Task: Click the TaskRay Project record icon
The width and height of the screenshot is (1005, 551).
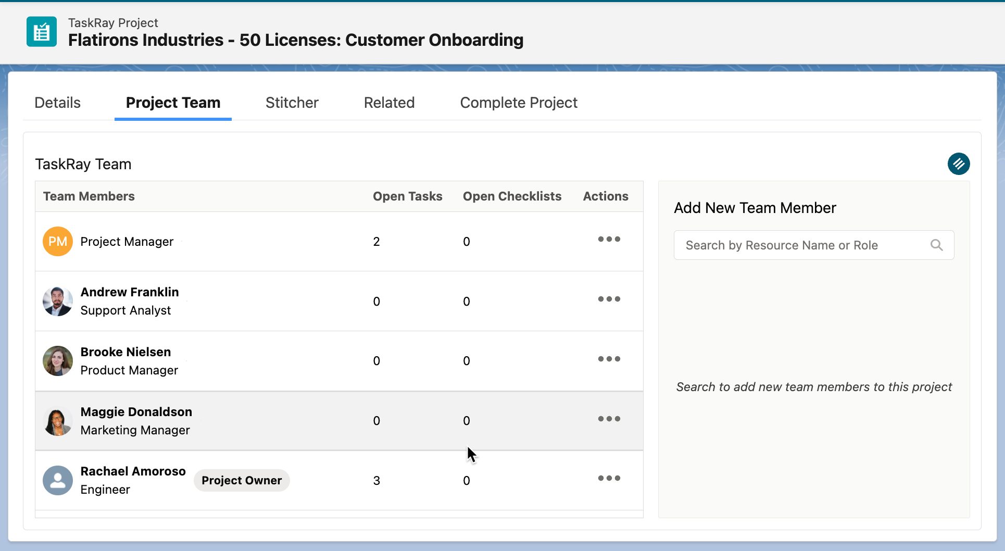Action: point(41,31)
